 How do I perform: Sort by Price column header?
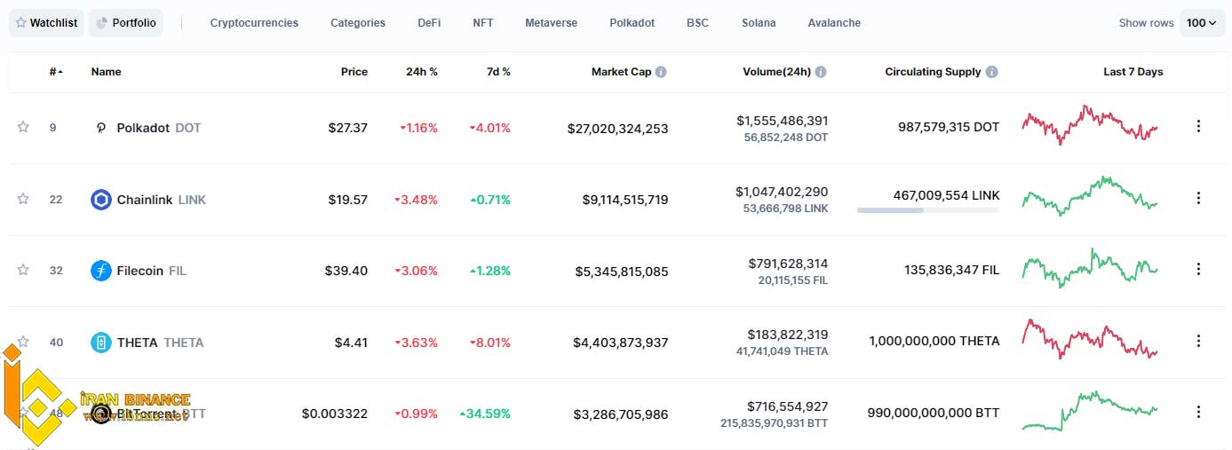point(354,72)
